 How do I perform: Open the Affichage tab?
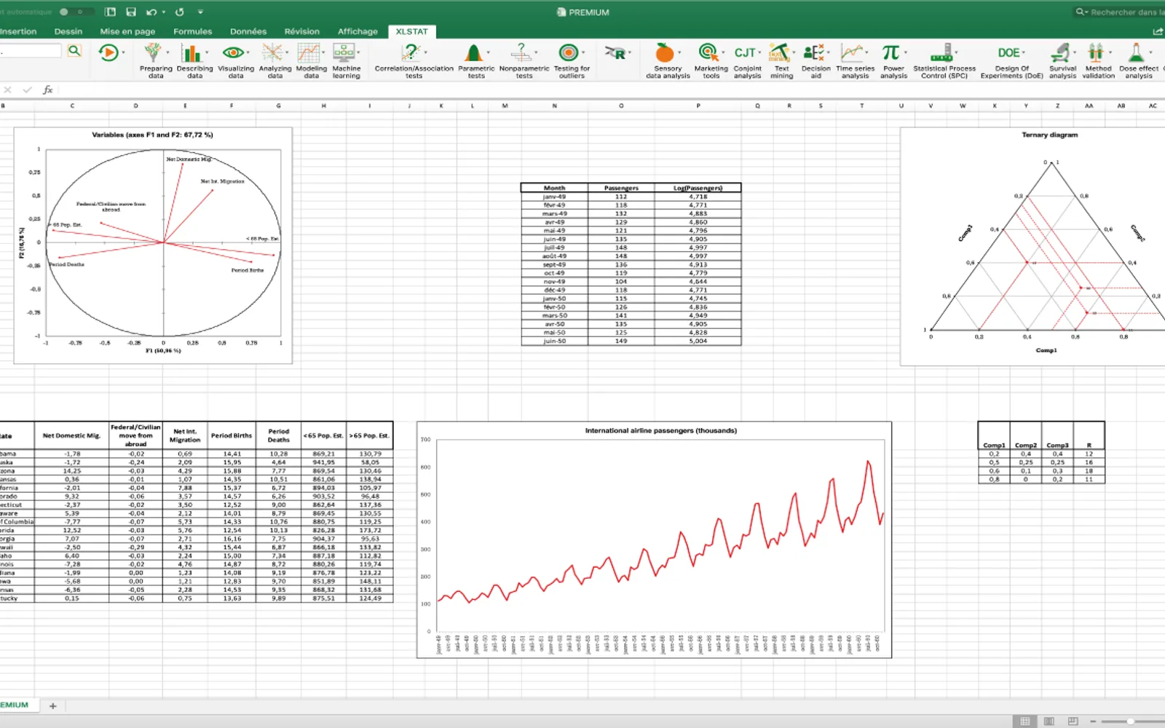coord(358,31)
